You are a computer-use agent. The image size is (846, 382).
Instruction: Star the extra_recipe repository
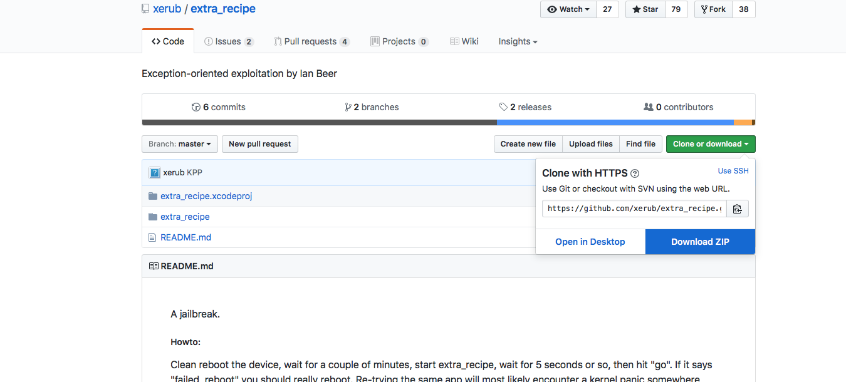[645, 9]
